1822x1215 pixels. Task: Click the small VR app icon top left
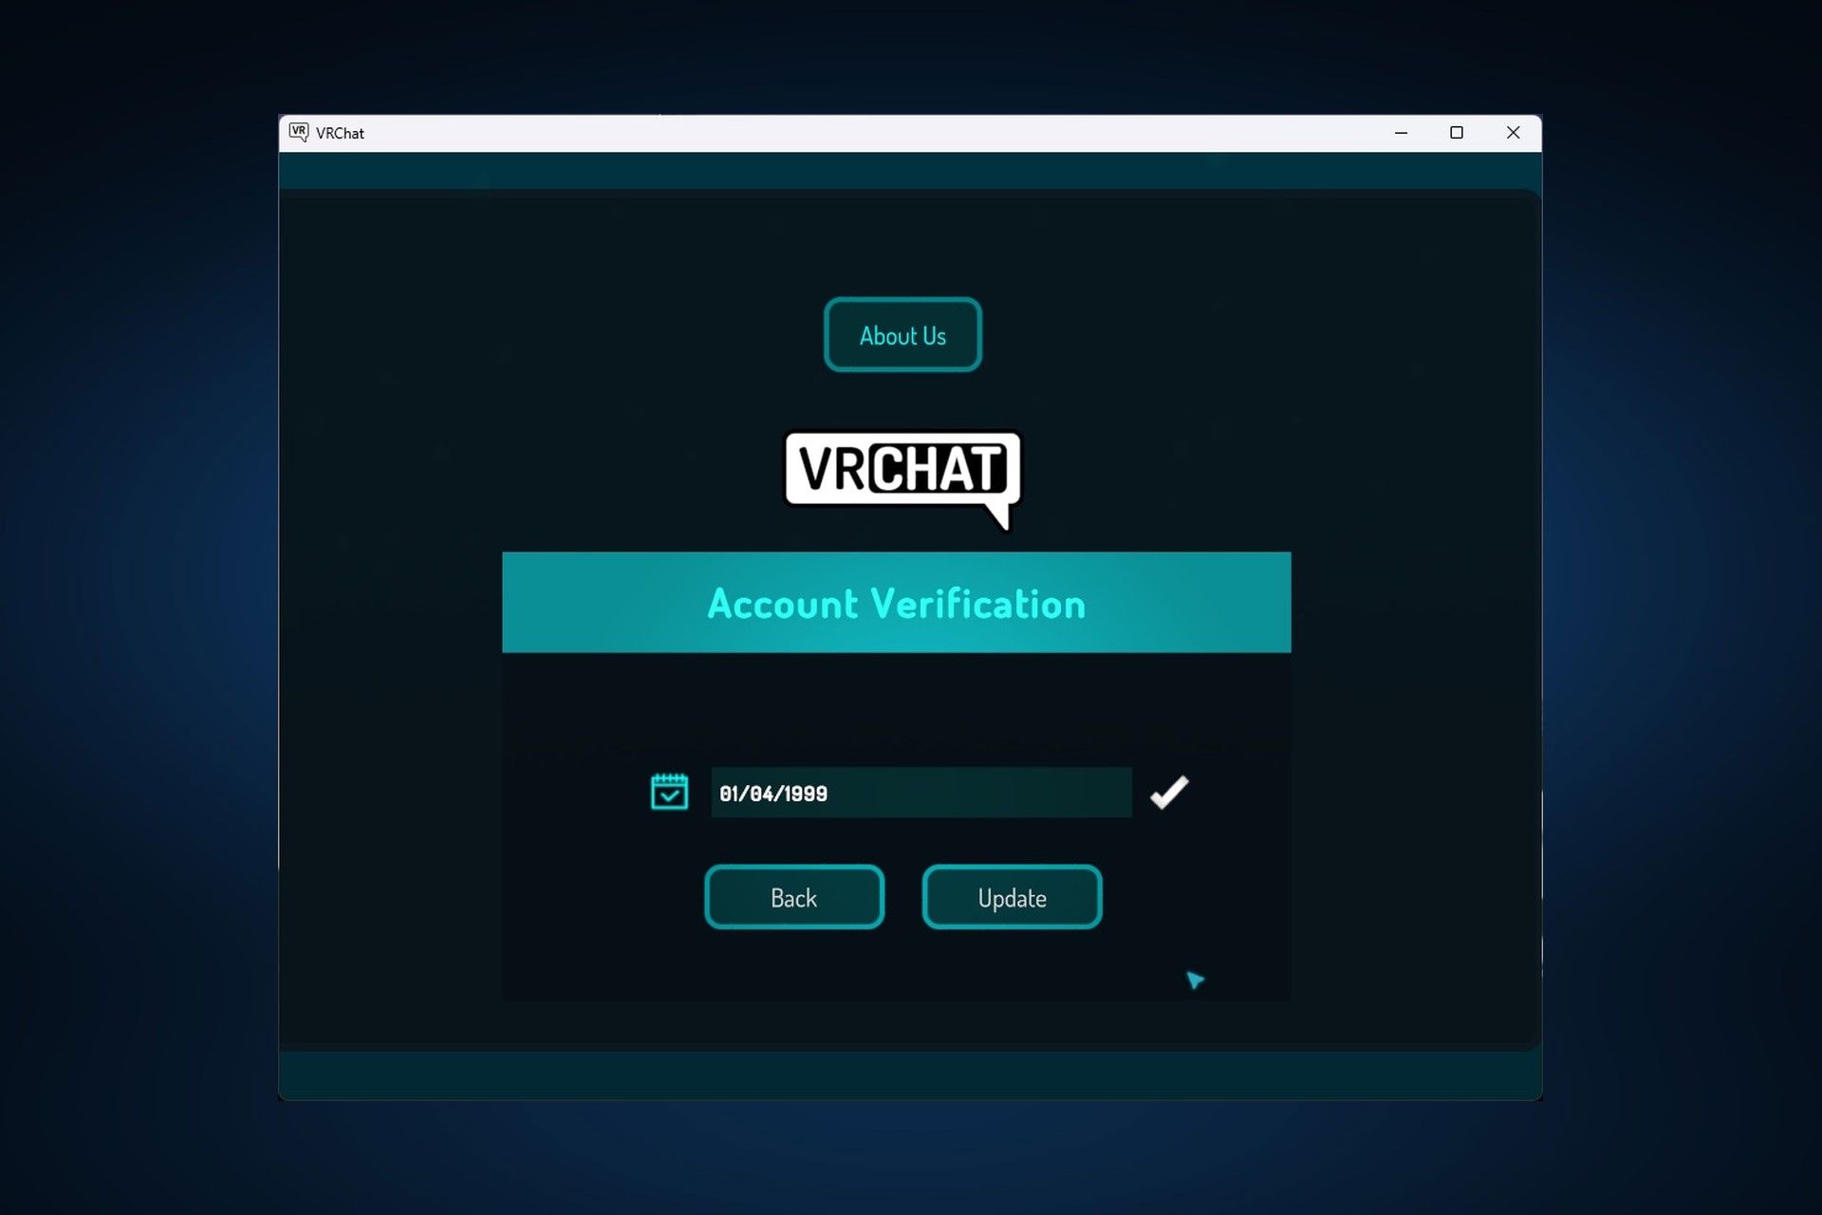299,132
